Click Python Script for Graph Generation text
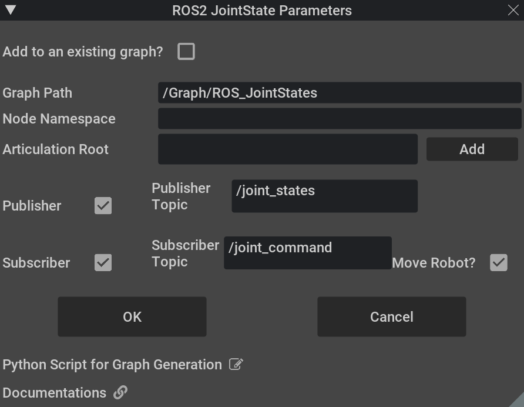 (112, 365)
